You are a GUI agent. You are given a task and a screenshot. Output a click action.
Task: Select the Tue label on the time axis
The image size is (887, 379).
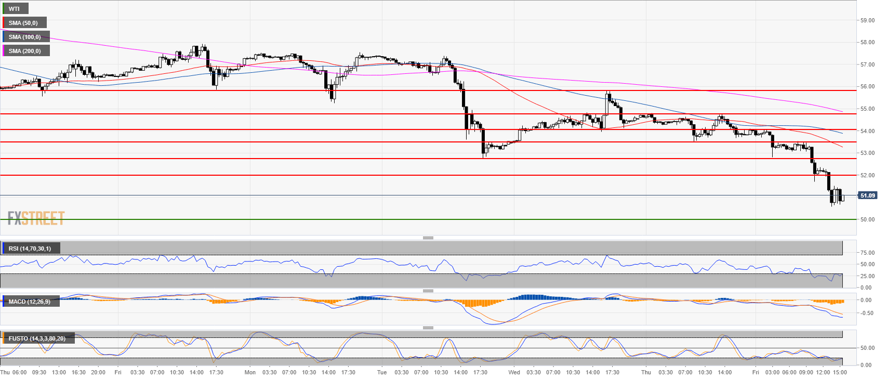coord(382,372)
